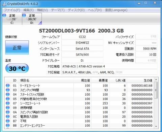Click the status orb for 0C 電源投入回数
Screen dimensions: 162x132
coord(8,117)
